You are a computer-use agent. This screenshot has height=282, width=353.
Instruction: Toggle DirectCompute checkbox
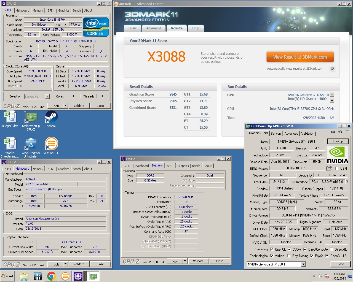click(x=305, y=249)
